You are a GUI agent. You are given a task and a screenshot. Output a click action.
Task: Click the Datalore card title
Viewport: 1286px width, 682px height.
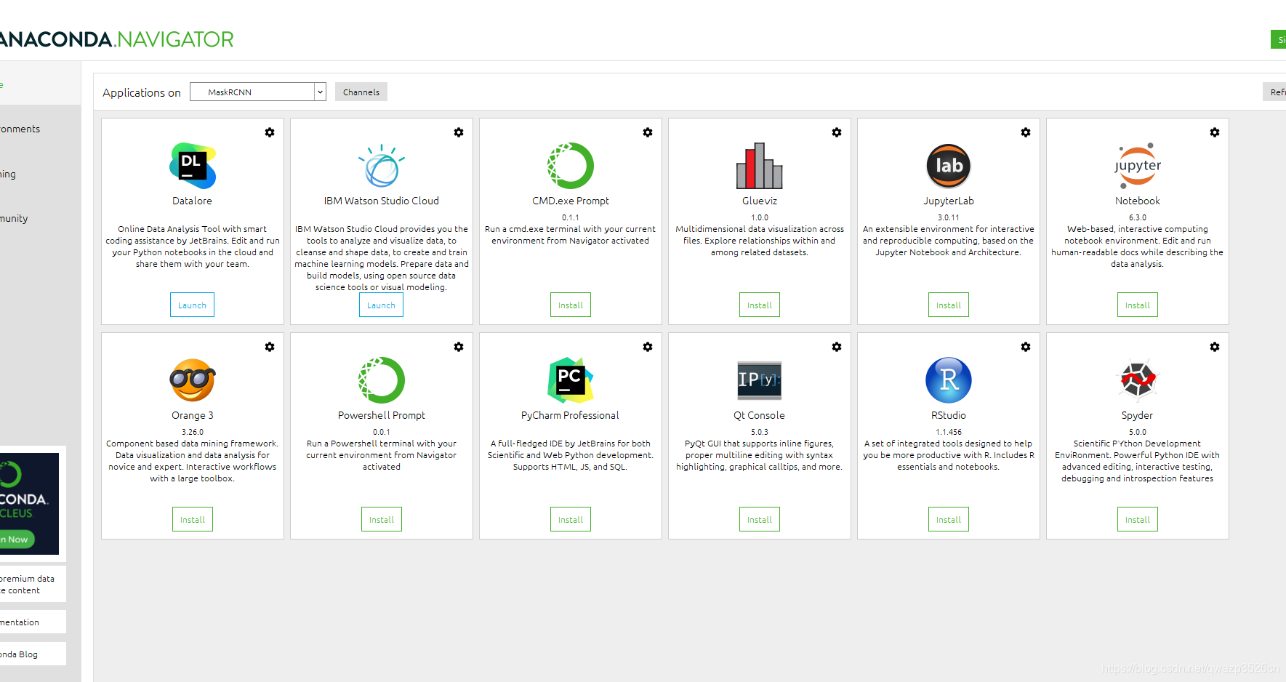[193, 201]
